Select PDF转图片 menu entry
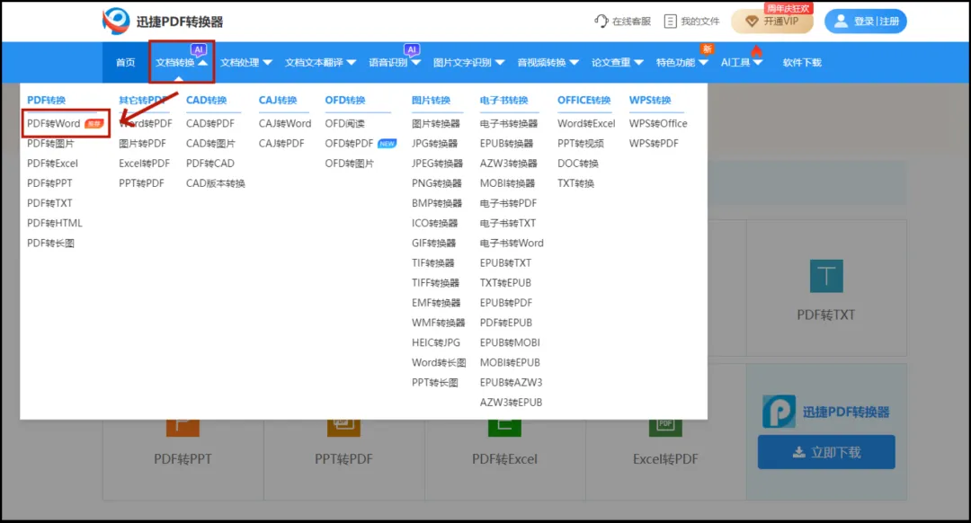 [50, 143]
